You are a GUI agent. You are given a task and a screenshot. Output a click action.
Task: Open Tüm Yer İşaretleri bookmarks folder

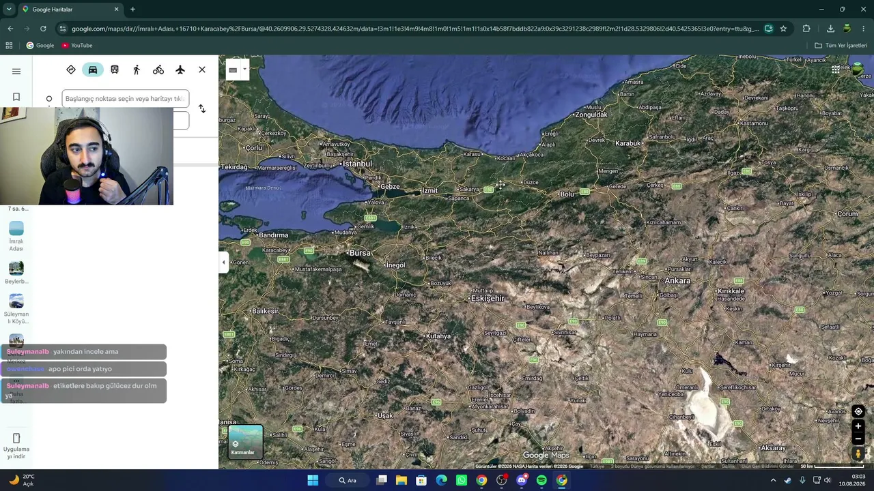click(841, 46)
